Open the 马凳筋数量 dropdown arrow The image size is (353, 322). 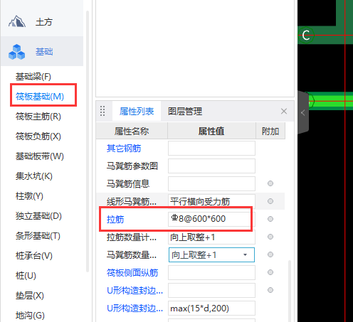coord(245,255)
